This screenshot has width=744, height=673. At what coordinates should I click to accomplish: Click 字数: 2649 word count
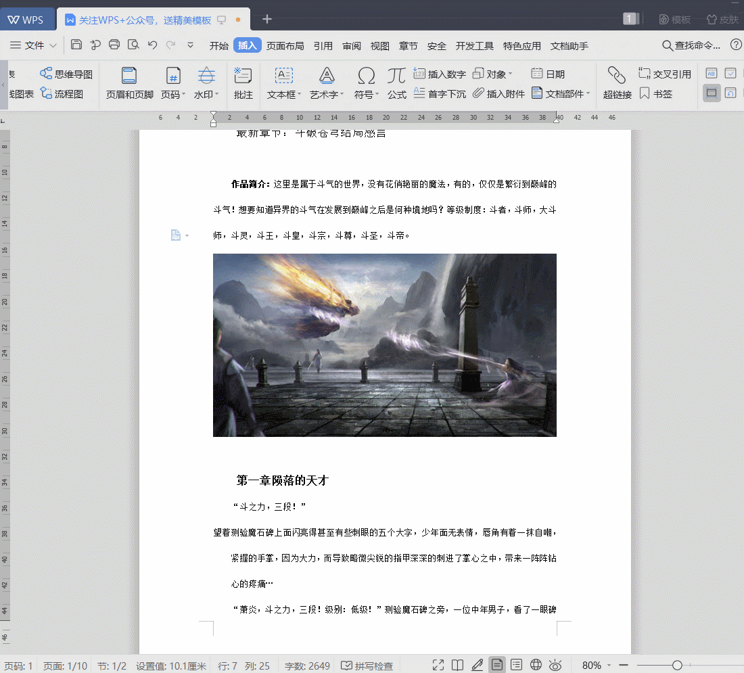[x=307, y=666]
